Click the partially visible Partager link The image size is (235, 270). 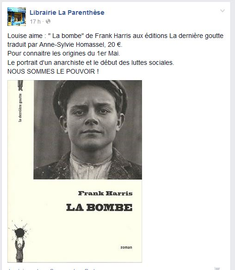[x=90, y=269]
